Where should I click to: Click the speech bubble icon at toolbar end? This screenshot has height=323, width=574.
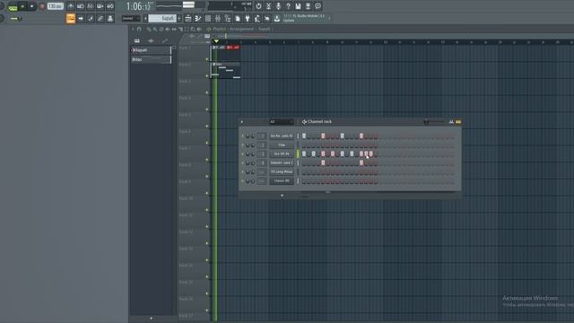(x=317, y=6)
